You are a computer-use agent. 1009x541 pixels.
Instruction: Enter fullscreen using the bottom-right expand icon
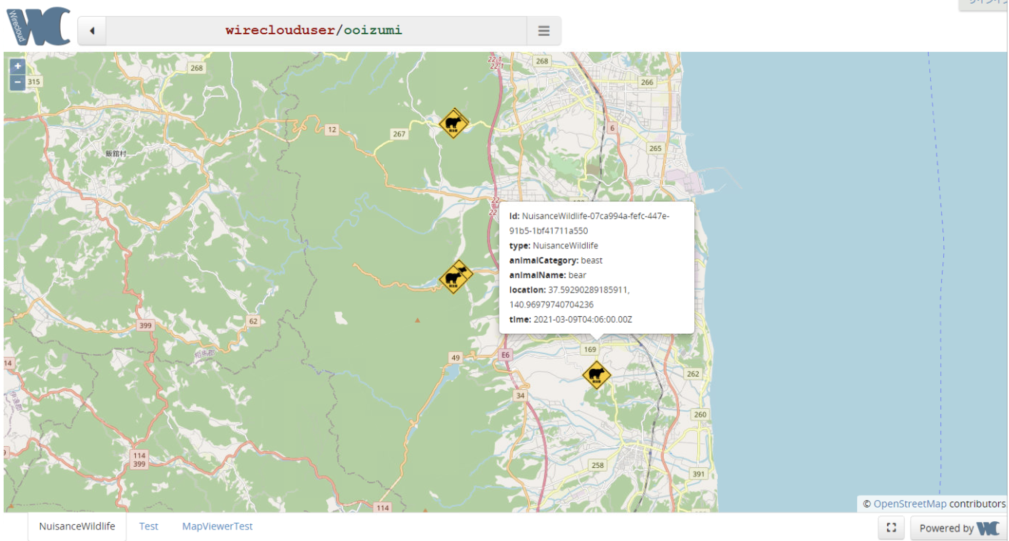[891, 527]
